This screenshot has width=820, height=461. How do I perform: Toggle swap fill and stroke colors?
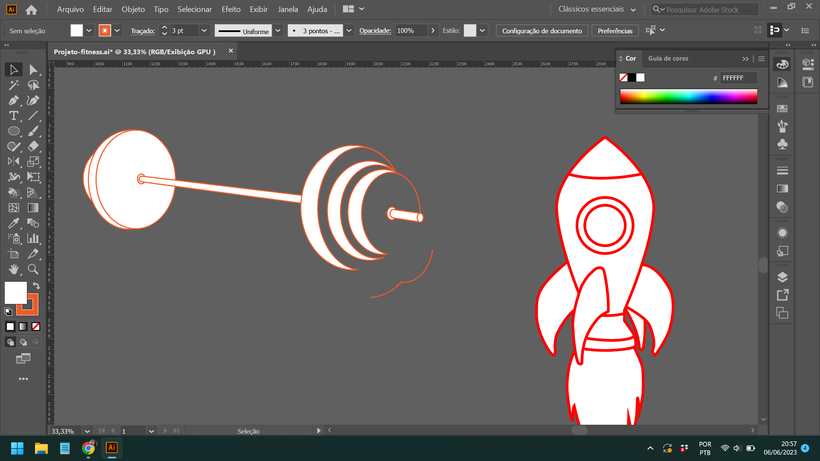[35, 286]
